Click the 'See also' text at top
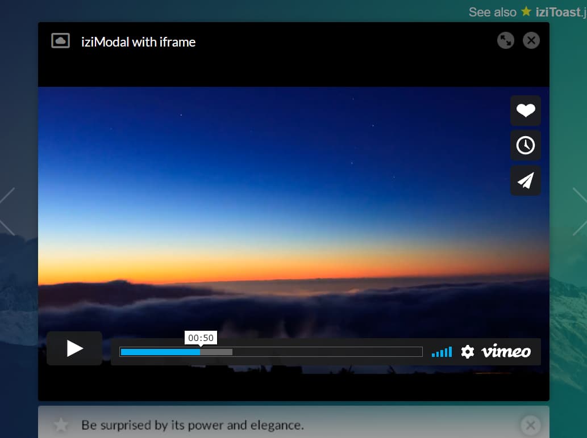The width and height of the screenshot is (587, 438). (492, 11)
